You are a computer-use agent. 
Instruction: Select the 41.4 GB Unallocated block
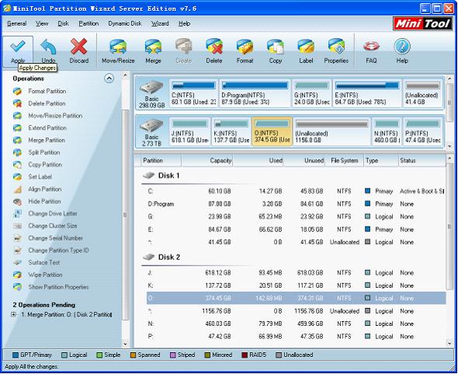(x=422, y=93)
